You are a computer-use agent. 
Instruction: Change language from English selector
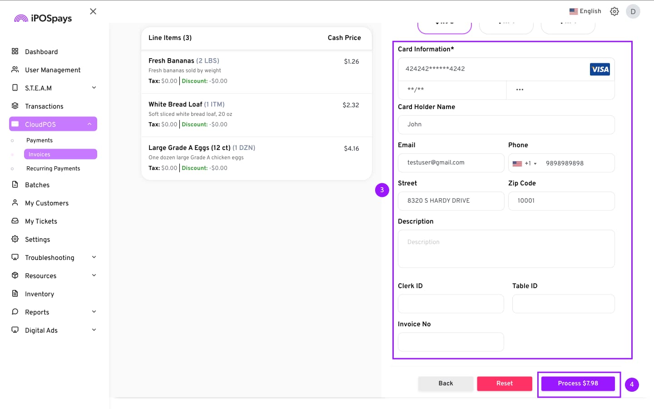[x=585, y=11]
